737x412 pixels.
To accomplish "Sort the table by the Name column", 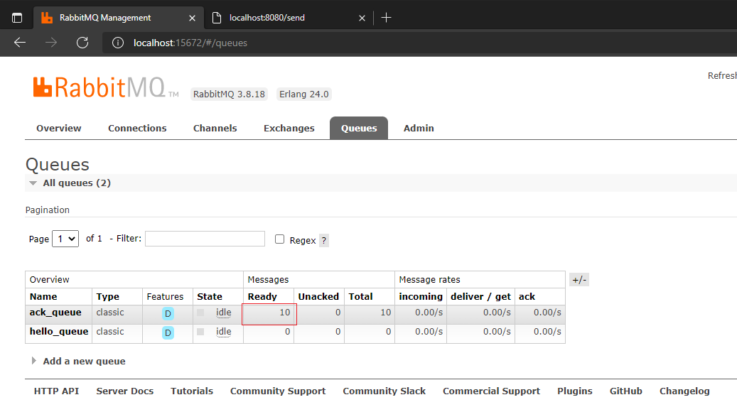I will [43, 297].
